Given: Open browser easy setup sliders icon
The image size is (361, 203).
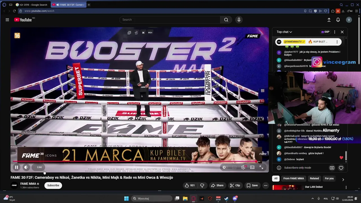Looking at the screenshot, I should coord(356,11).
